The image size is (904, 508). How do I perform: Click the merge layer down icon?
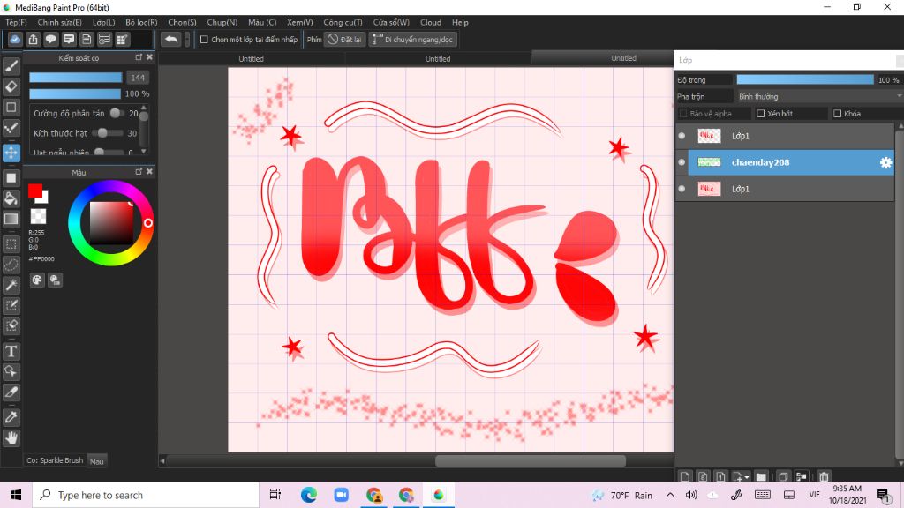[x=802, y=476]
